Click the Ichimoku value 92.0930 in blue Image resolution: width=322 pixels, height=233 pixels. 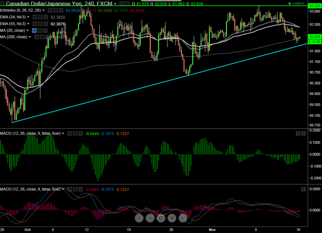pos(73,11)
